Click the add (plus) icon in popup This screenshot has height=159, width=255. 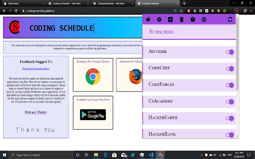(171, 19)
